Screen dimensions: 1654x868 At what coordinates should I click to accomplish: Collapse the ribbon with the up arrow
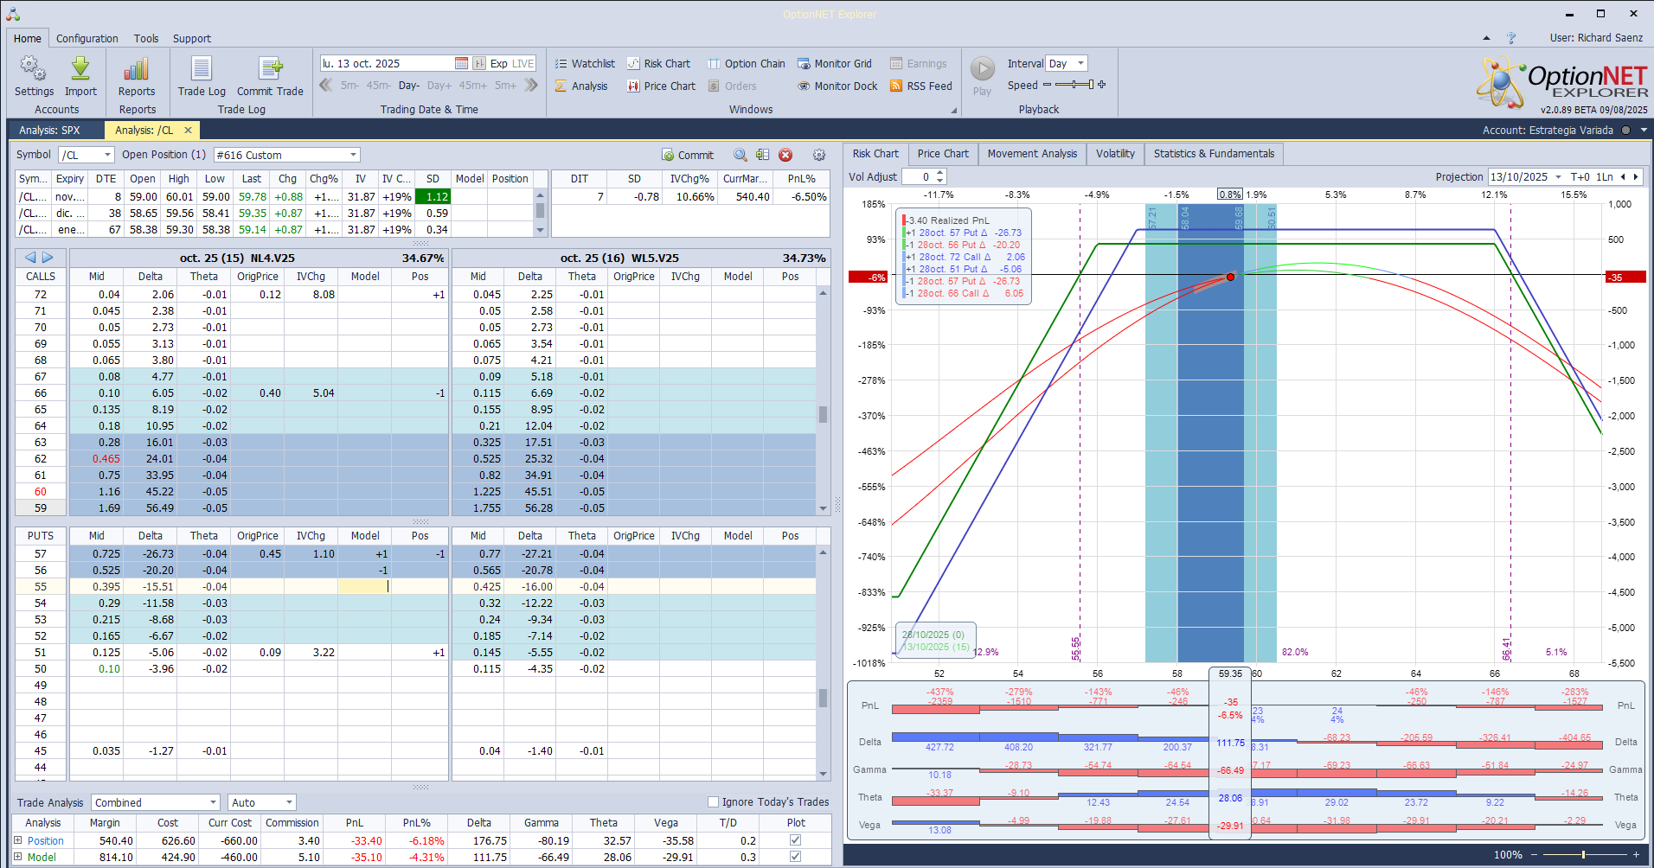click(1486, 38)
